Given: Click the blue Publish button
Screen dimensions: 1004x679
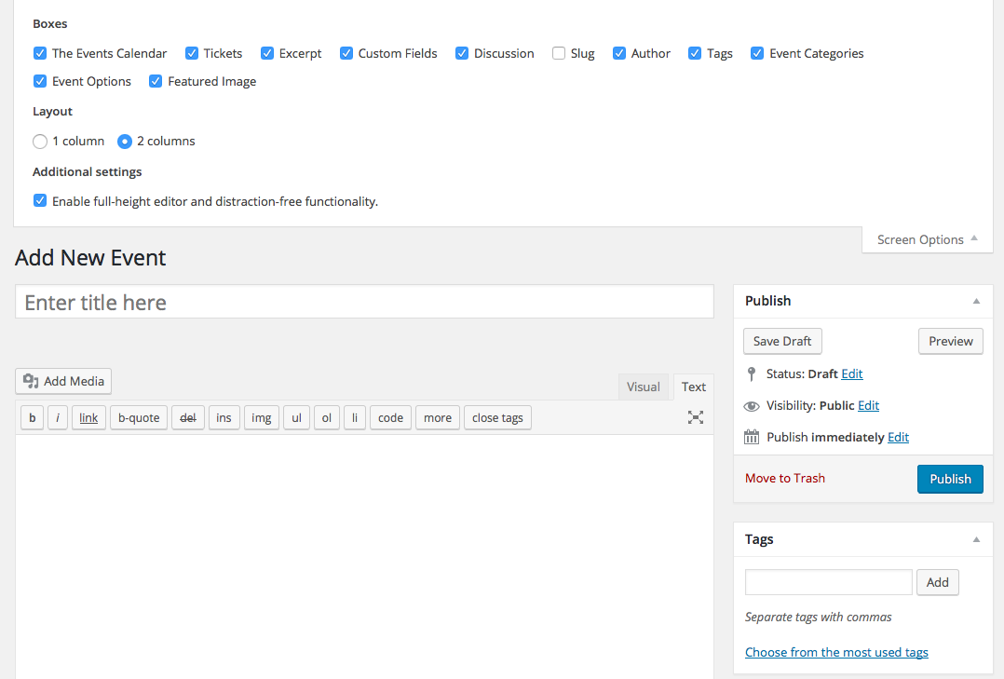Looking at the screenshot, I should 949,479.
